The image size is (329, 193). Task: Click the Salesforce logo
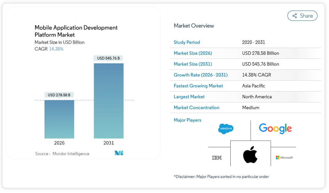[226, 129]
